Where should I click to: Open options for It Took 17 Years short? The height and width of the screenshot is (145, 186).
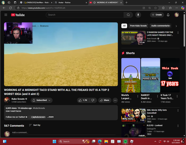click(x=177, y=96)
